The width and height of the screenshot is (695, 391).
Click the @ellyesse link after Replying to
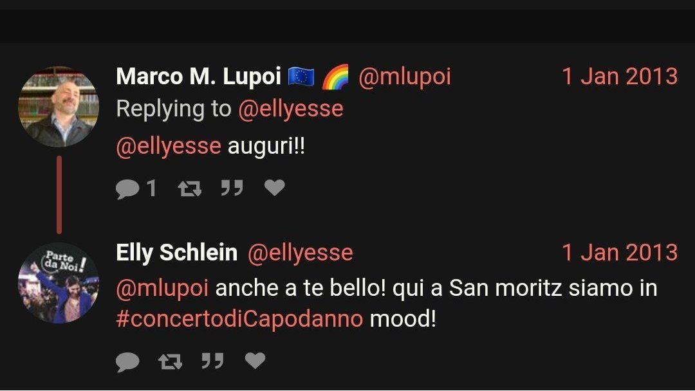click(x=291, y=109)
